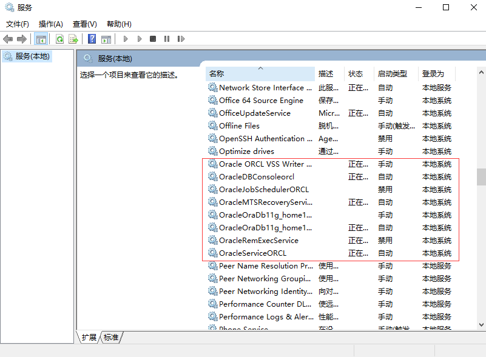Click 禁用 startup type of OracleJobSchedulerORCL

click(x=385, y=190)
